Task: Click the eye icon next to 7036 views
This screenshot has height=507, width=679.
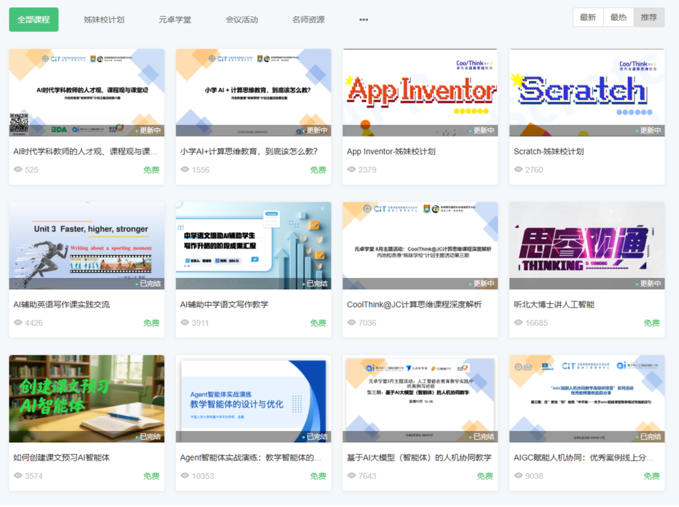Action: coord(351,323)
